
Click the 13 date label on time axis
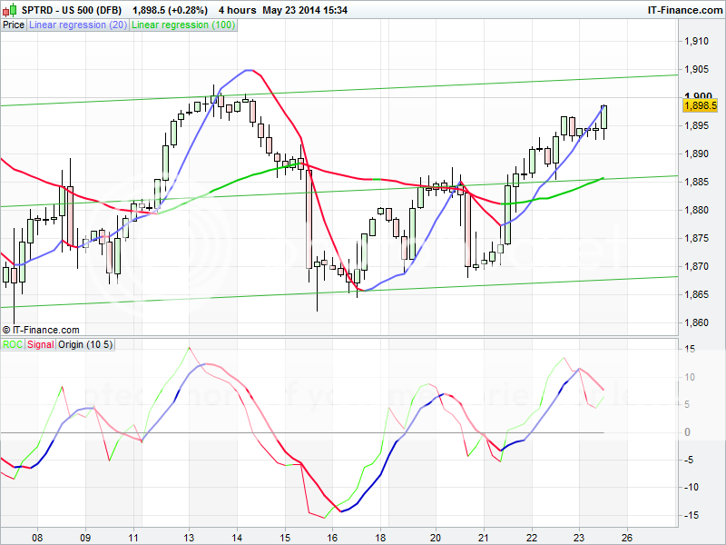pos(189,536)
